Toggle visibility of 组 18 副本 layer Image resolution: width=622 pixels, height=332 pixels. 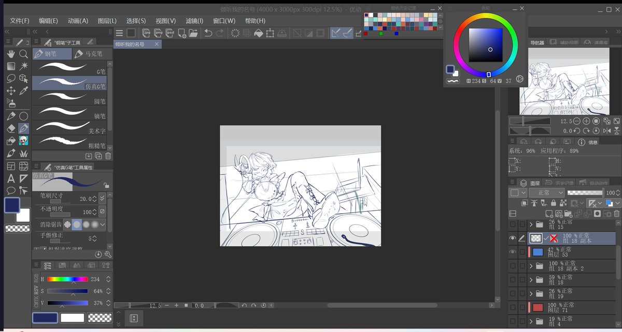(513, 238)
